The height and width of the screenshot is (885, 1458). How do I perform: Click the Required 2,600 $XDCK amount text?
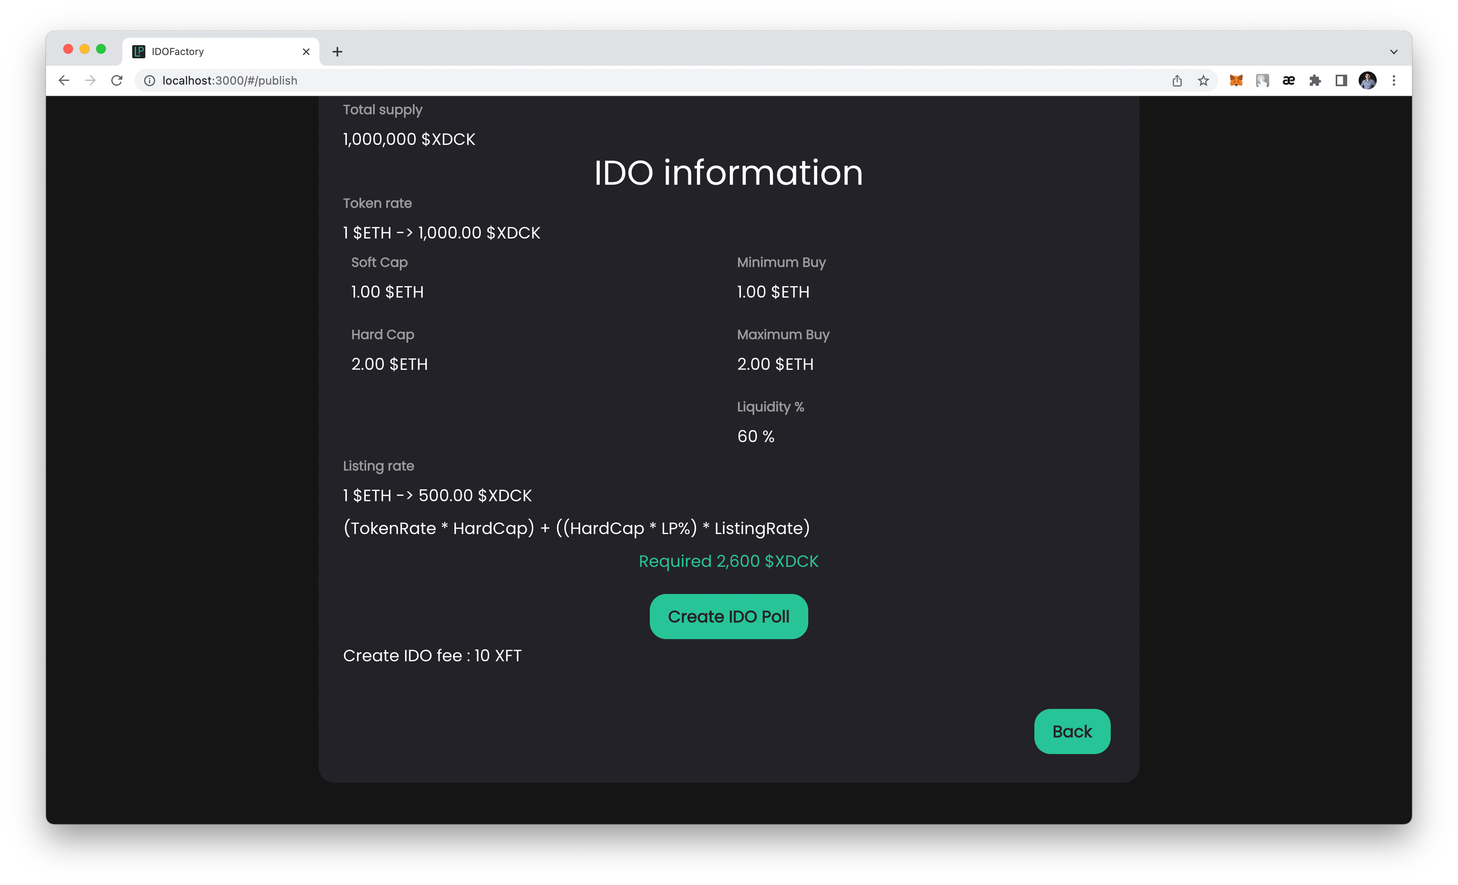729,561
